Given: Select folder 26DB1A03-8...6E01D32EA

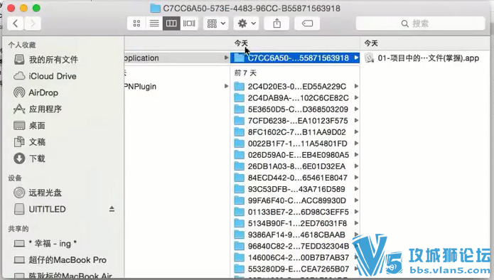Looking at the screenshot, I should [x=295, y=166].
